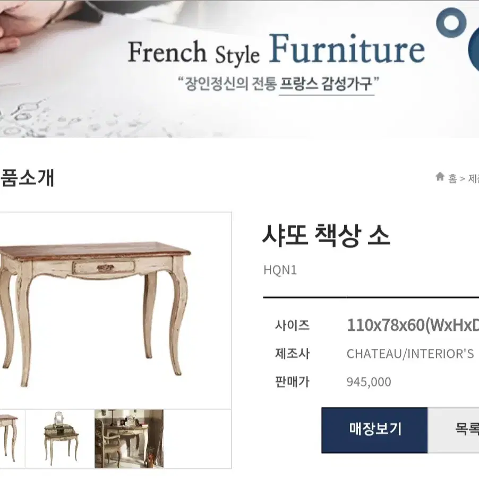Click the 945,000 price value
The width and height of the screenshot is (479, 479).
pos(369,382)
